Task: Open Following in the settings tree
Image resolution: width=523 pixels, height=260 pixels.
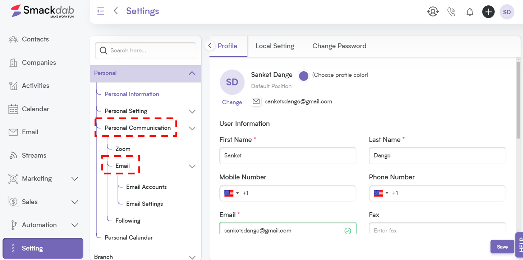Action: click(x=128, y=221)
